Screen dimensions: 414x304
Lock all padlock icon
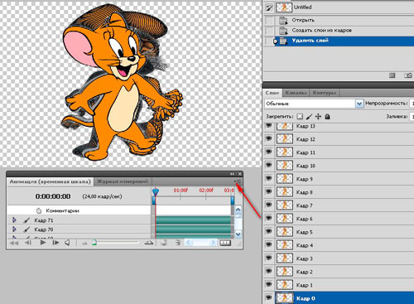click(327, 117)
